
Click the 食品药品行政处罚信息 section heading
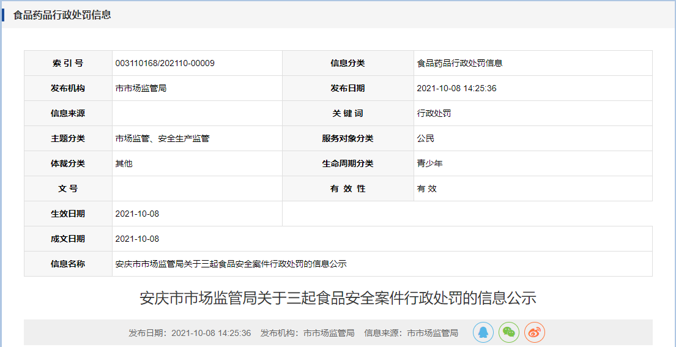62,15
